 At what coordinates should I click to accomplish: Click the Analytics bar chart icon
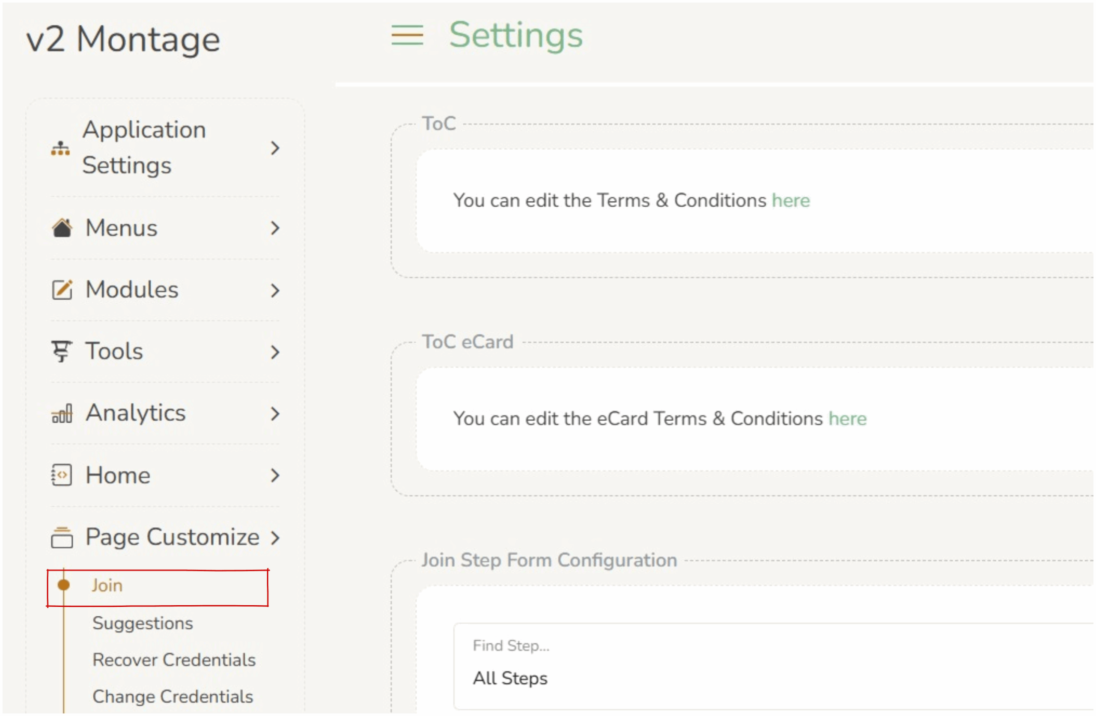[62, 413]
